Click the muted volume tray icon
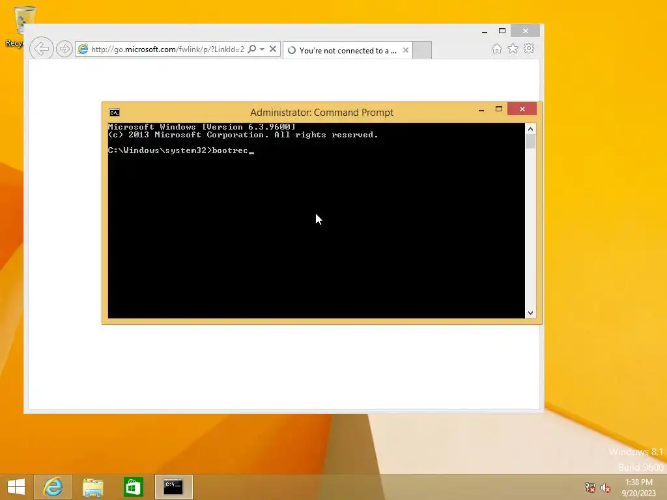This screenshot has height=500, width=667. tap(606, 487)
